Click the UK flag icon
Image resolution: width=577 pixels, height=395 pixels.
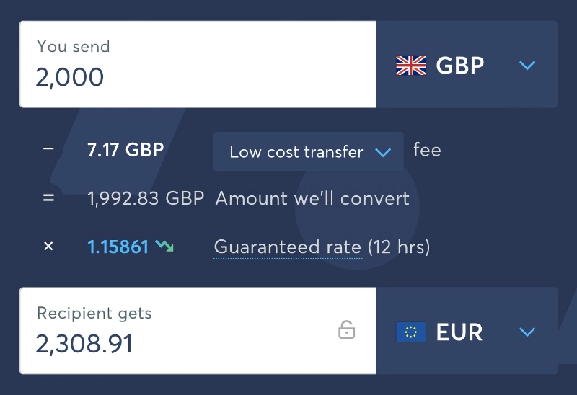(411, 66)
